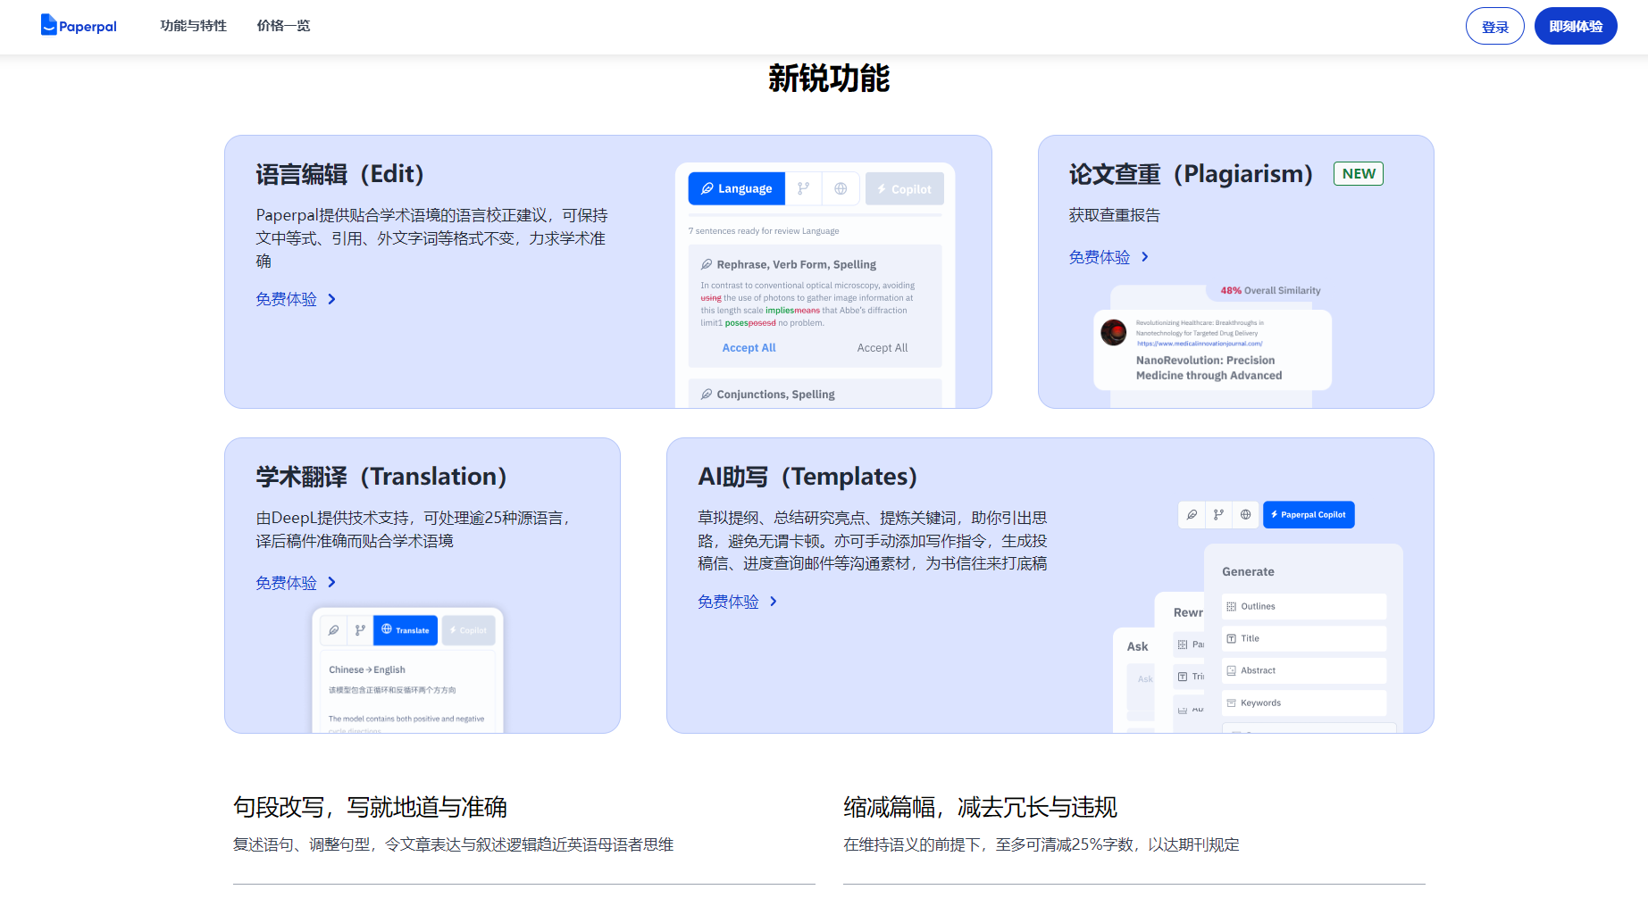The width and height of the screenshot is (1648, 898).
Task: Click the 论文查重 (Plagiarism) card title
Action: (x=1192, y=174)
